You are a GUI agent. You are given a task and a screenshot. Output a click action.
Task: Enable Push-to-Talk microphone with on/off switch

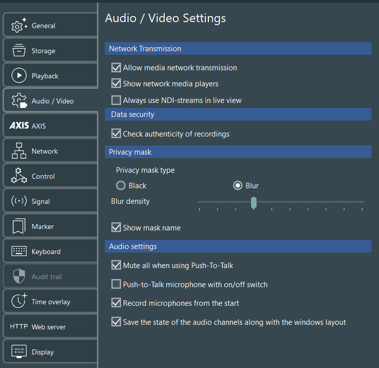coord(116,285)
